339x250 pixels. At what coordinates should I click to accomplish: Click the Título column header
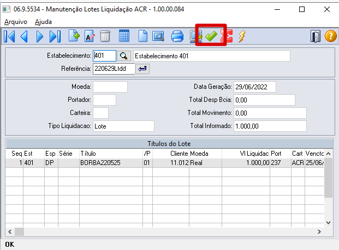111,154
